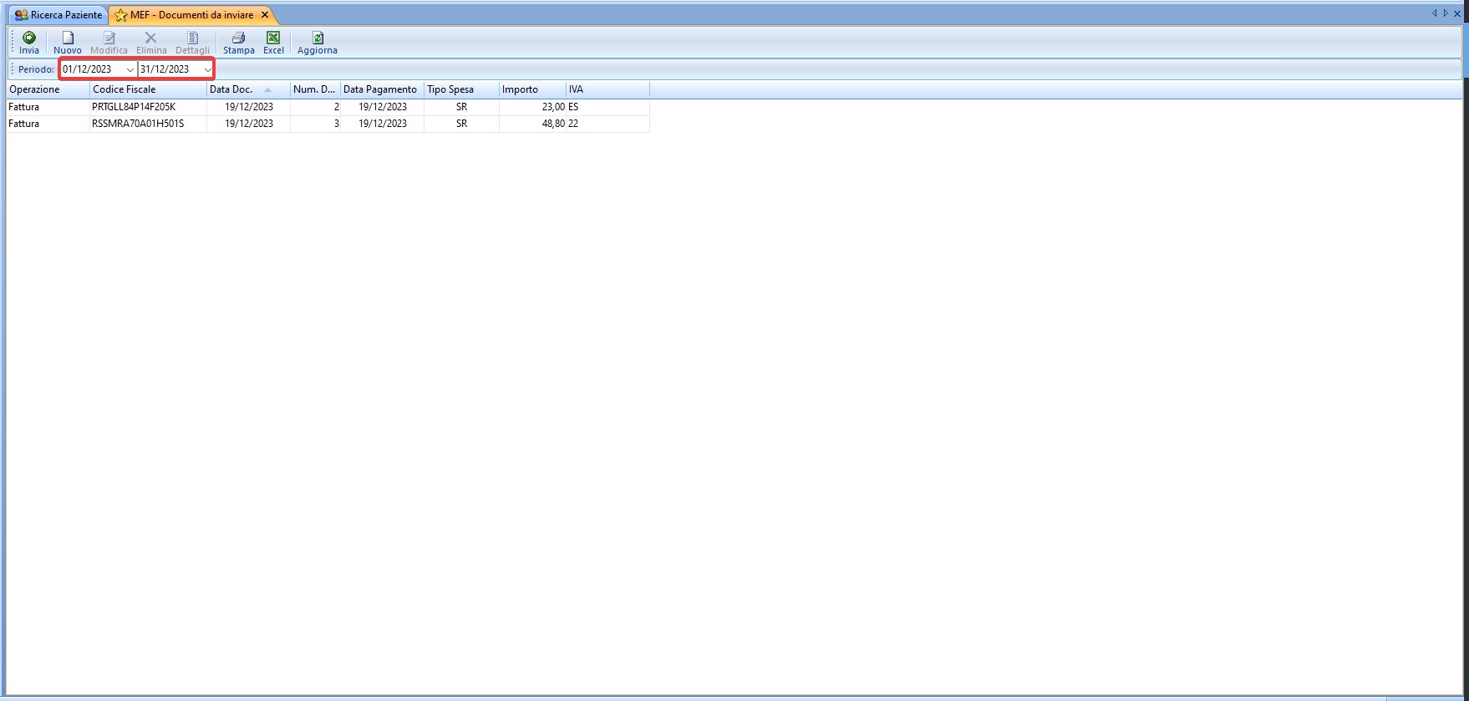Click document number 3 cell
Image resolution: width=1469 pixels, height=701 pixels.
[315, 124]
